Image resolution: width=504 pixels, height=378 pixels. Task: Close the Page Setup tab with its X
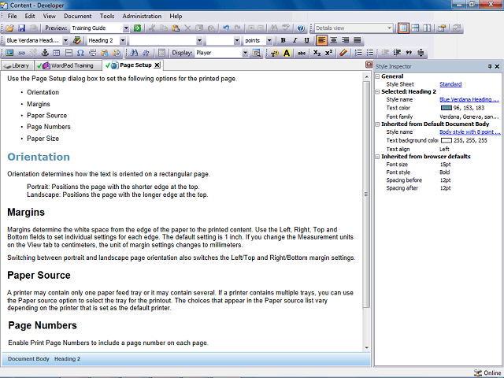click(x=157, y=65)
